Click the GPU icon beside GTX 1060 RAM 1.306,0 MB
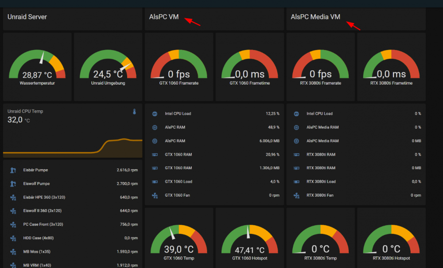Screen dimensions: 443x268 coord(155,168)
